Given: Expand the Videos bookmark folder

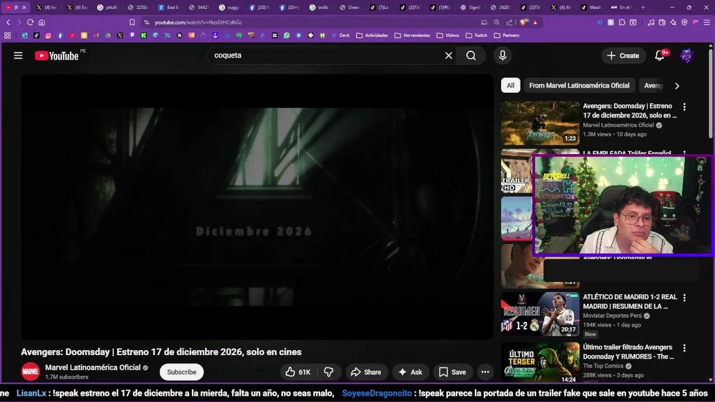Looking at the screenshot, I should tap(448, 35).
